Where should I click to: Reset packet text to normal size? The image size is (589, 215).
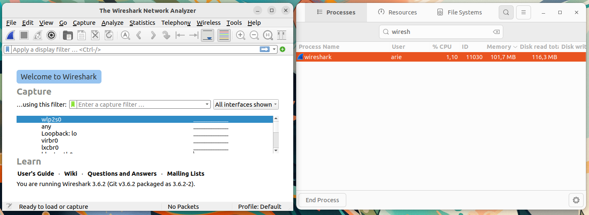[268, 35]
